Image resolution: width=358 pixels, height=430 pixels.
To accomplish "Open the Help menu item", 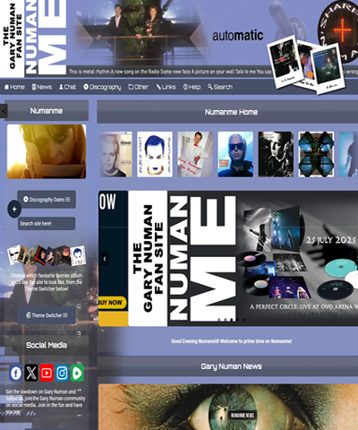I will [192, 87].
